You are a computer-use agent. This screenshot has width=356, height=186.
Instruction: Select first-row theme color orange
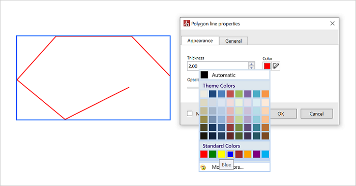coord(265,94)
